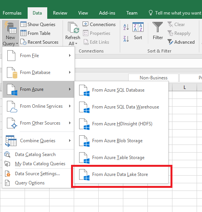Select the From Azure menu entry
This screenshot has height=212, width=202.
(38, 89)
